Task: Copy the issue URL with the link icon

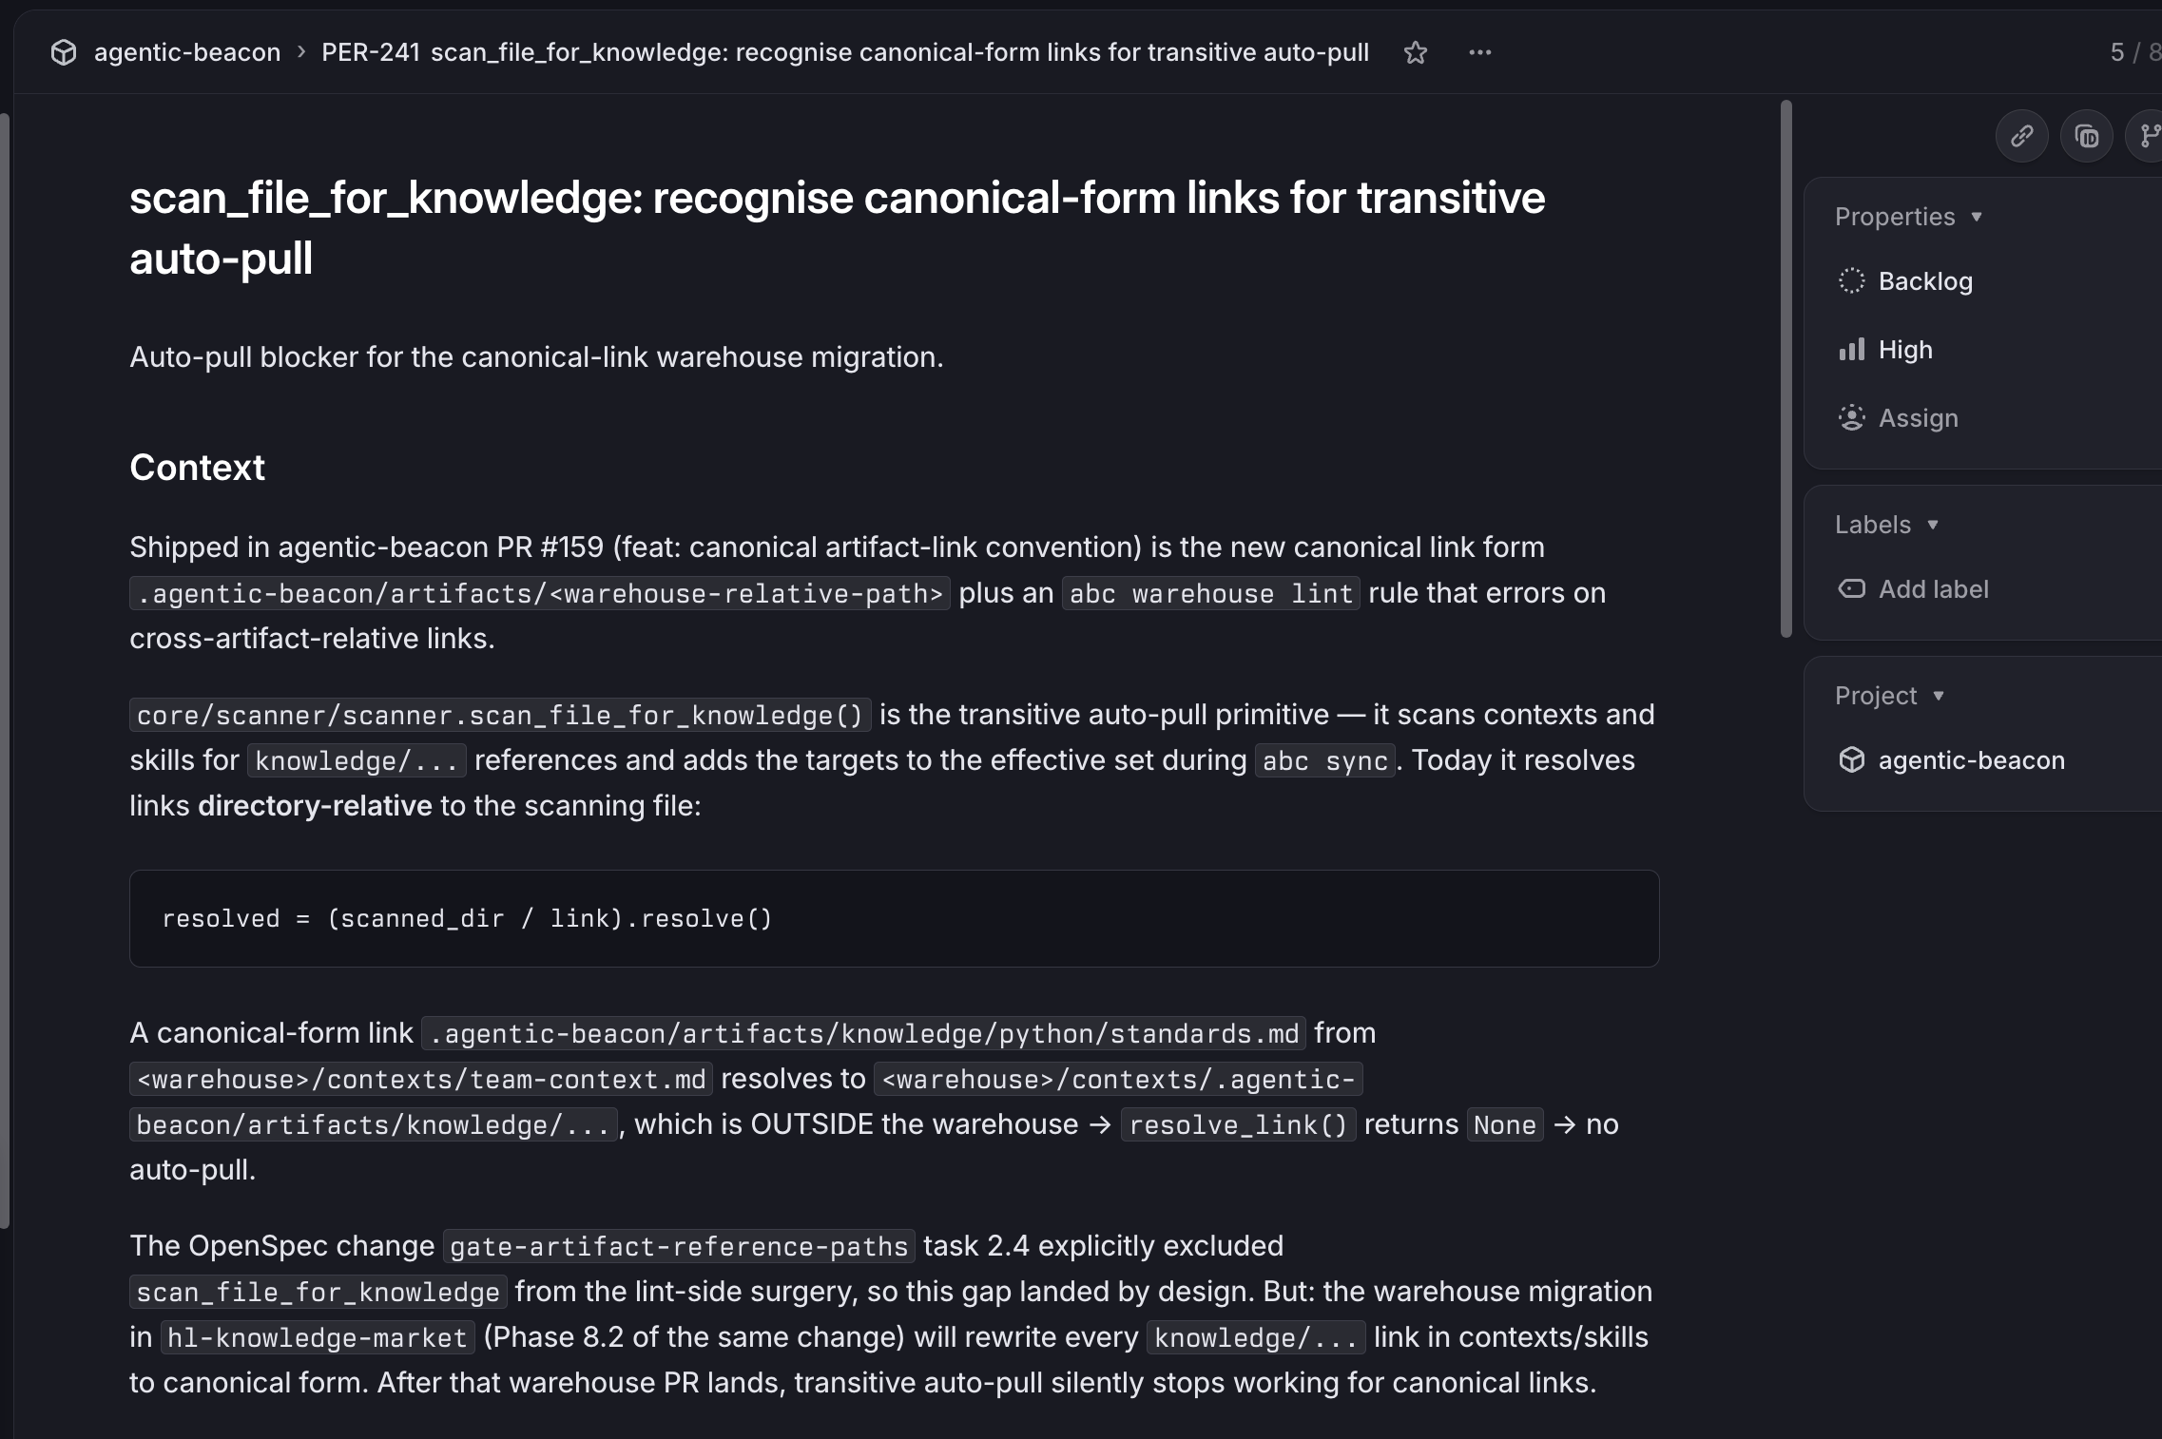Action: pyautogui.click(x=2022, y=137)
